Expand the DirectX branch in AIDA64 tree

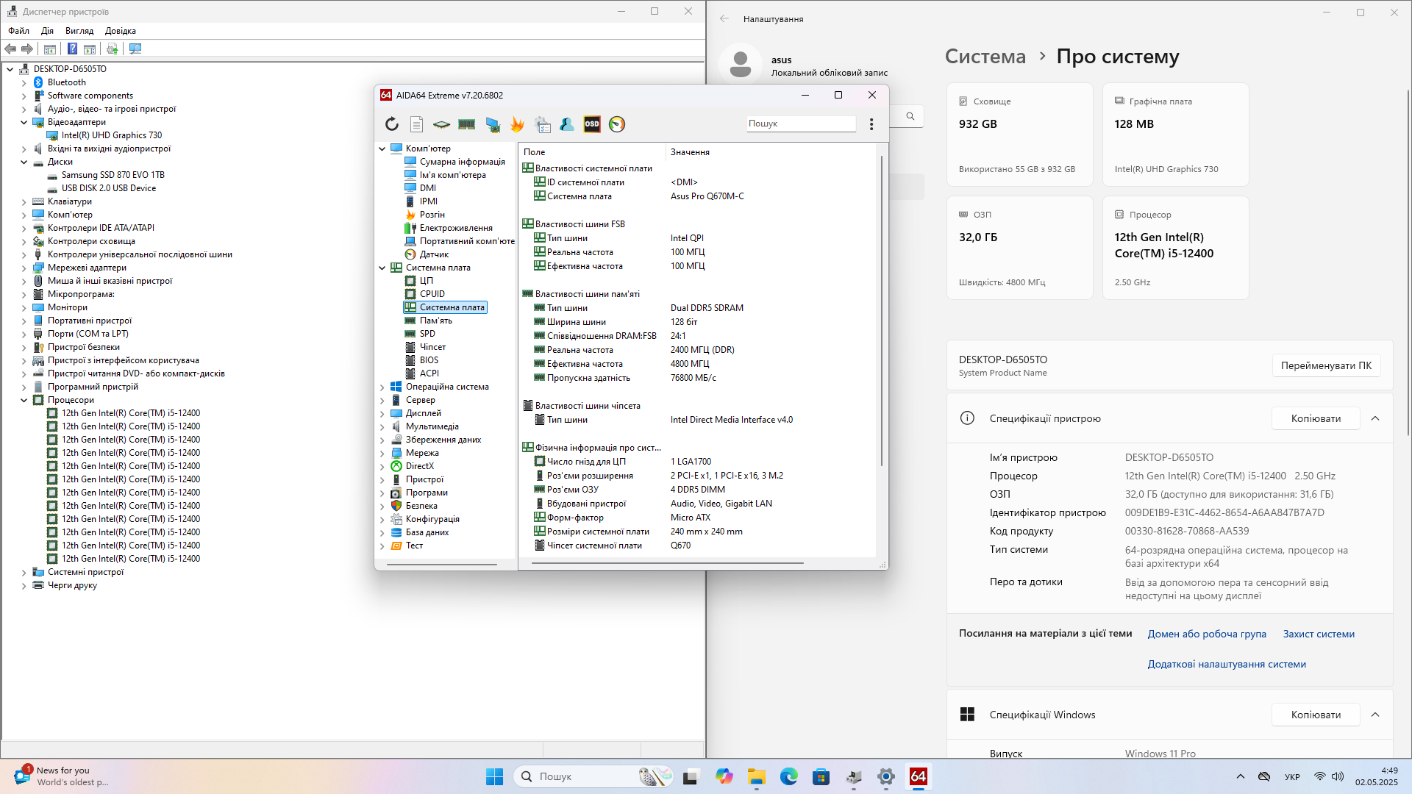click(382, 467)
